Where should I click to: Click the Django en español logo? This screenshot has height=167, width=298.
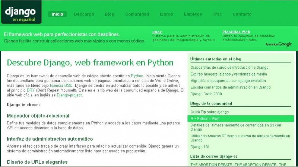tap(21, 14)
